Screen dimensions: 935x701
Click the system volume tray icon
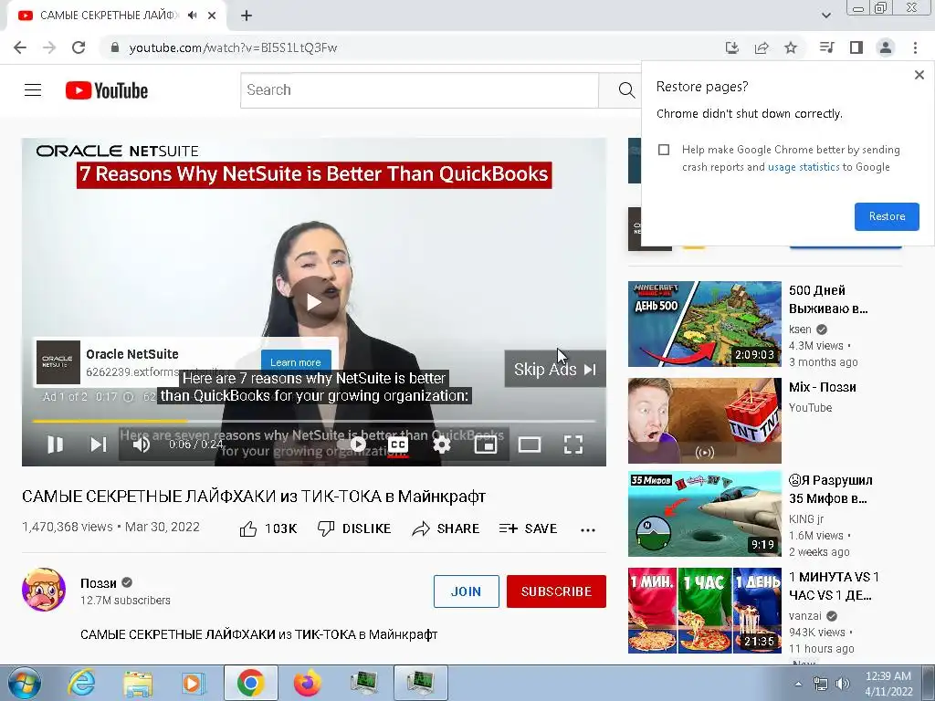tap(843, 684)
